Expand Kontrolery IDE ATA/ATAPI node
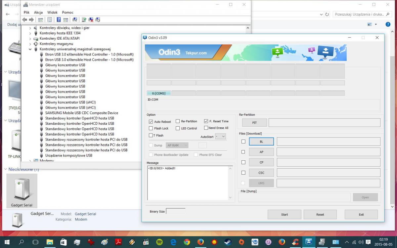Image resolution: width=397 pixels, height=248 pixels. [30, 39]
